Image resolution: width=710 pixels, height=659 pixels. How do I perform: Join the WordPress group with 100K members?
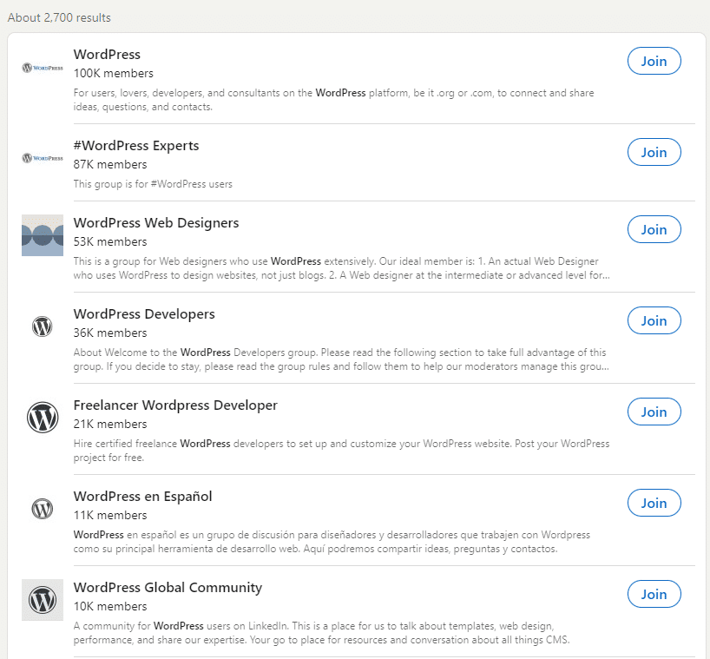[654, 61]
